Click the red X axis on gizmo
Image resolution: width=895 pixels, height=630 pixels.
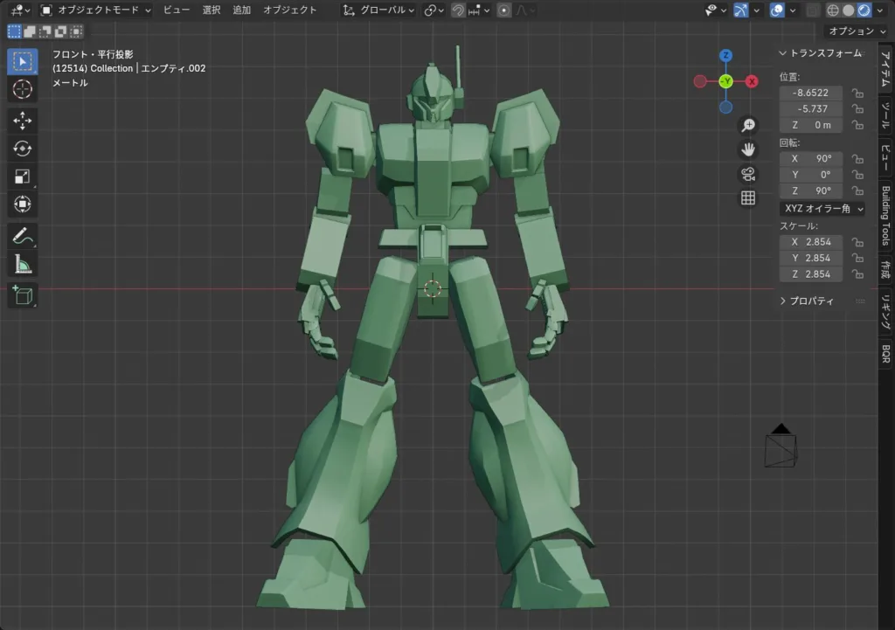(752, 81)
